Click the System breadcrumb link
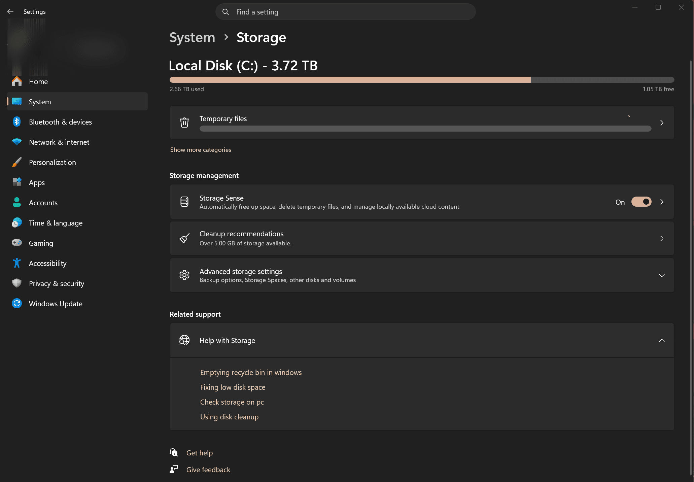Viewport: 694px width, 482px height. point(192,38)
